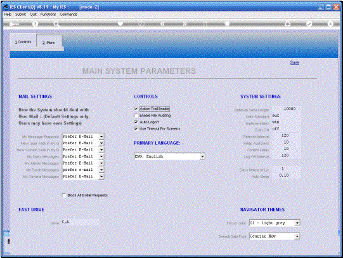The height and width of the screenshot is (258, 343).
Task: Click the Fast Drive input field
Action: (81, 222)
